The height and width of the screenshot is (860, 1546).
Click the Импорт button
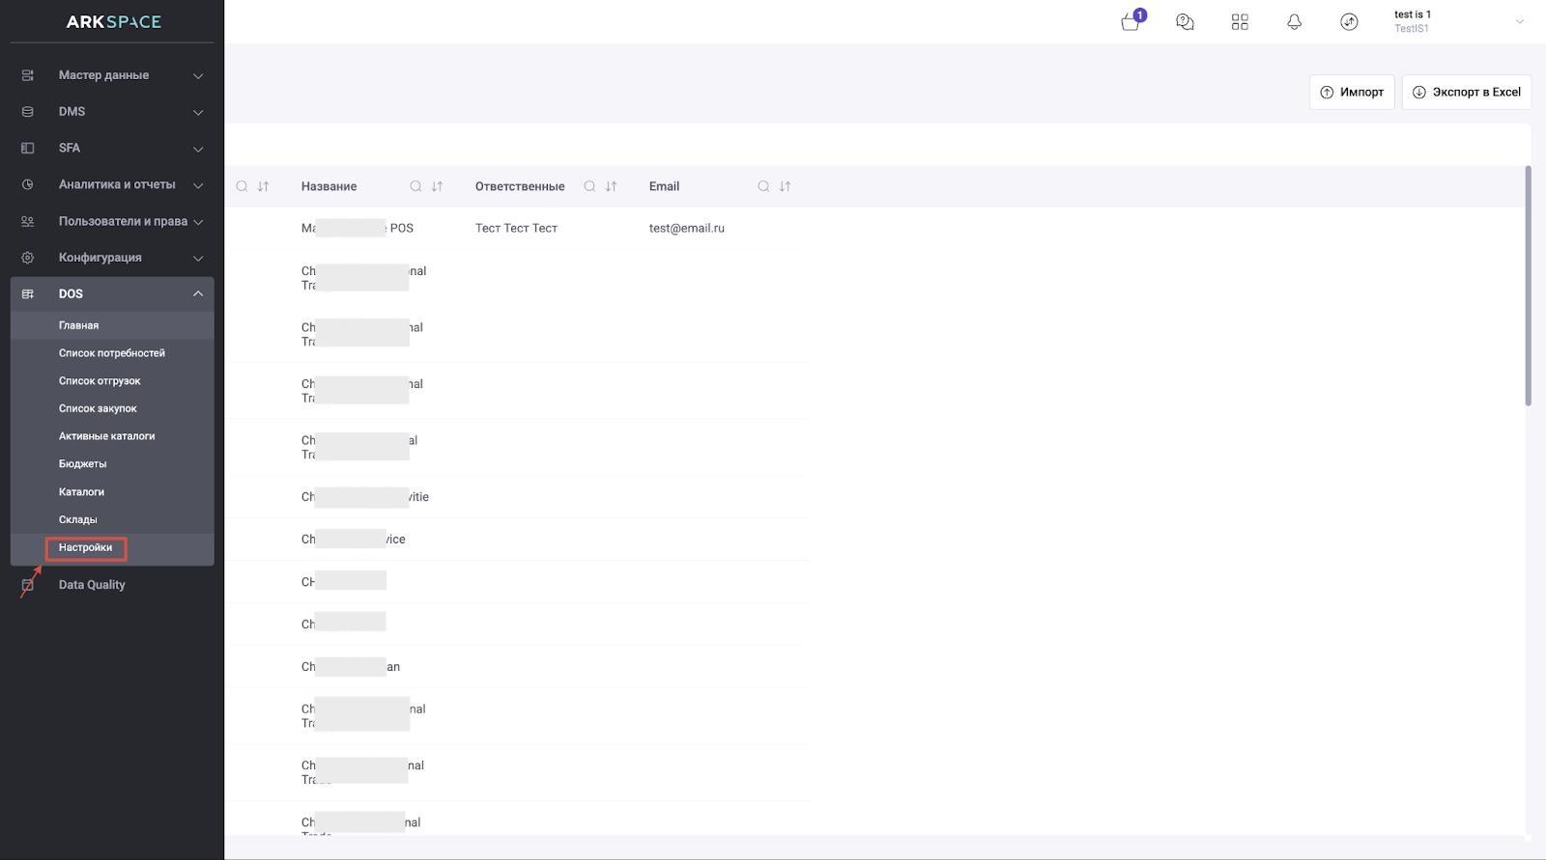(1351, 92)
